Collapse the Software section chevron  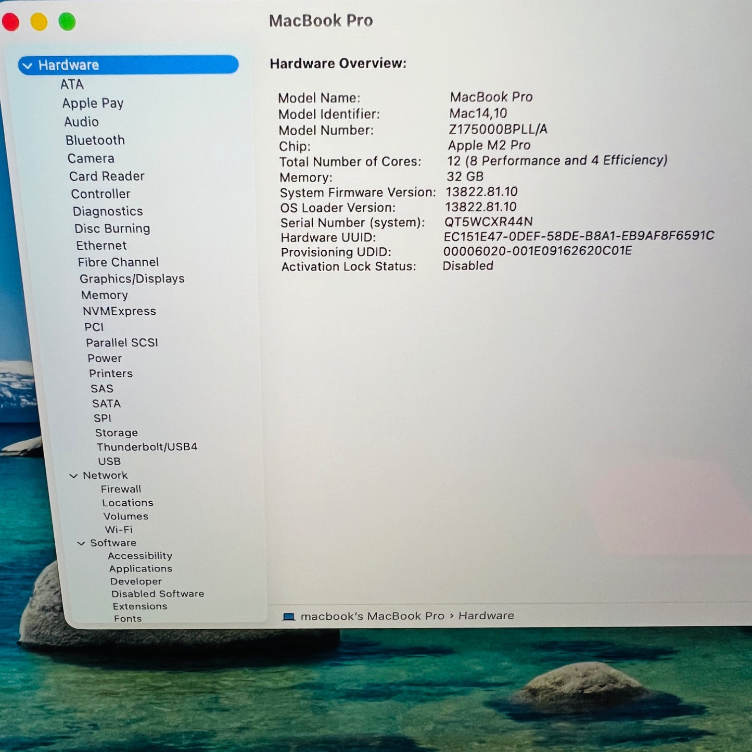tap(81, 543)
